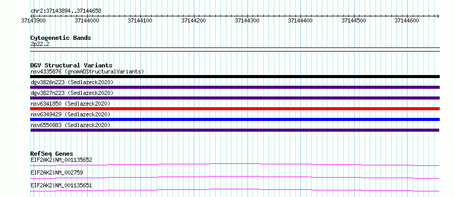Click the red nsv6341850 variant bar

pyautogui.click(x=235, y=109)
